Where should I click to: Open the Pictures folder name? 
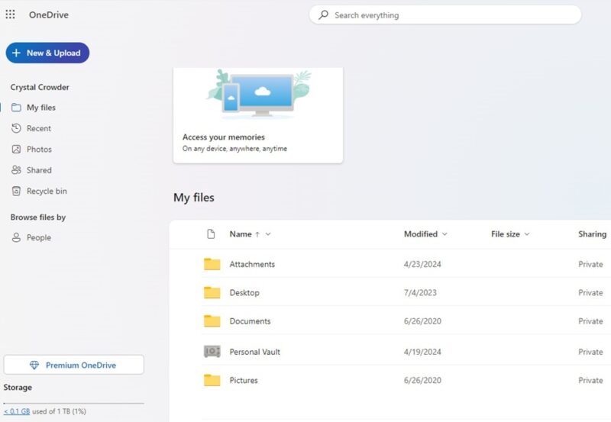point(244,380)
